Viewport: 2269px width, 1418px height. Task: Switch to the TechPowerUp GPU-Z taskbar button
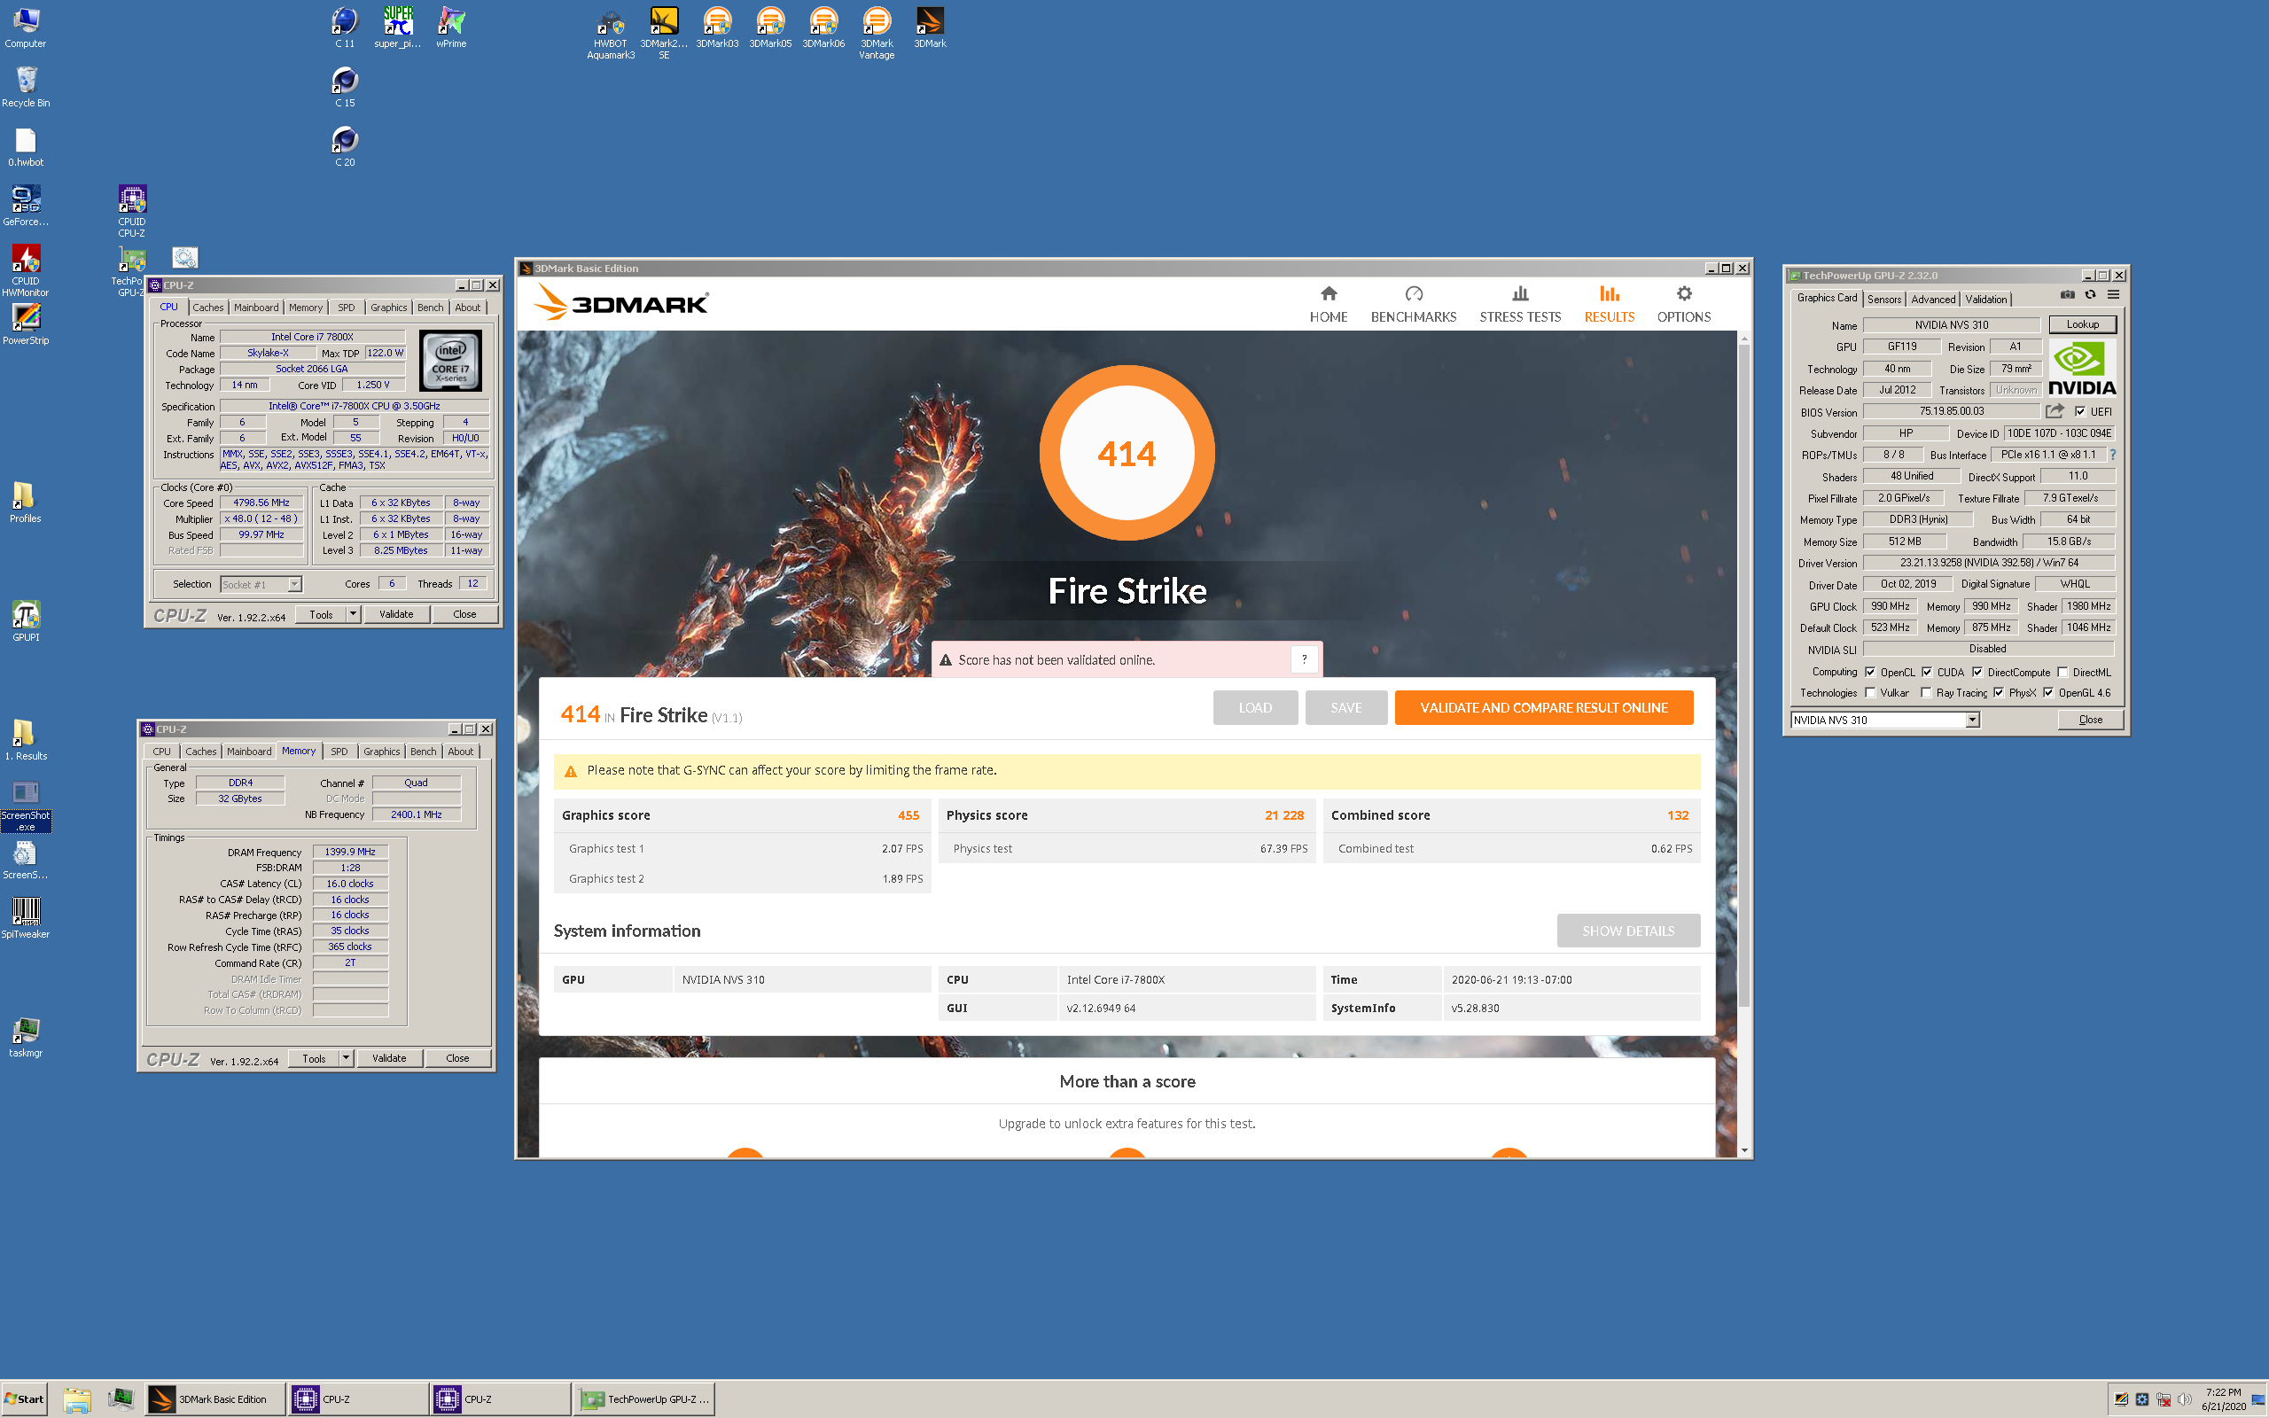coord(645,1399)
